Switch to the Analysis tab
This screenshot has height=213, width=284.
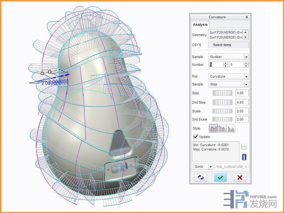coord(200,24)
